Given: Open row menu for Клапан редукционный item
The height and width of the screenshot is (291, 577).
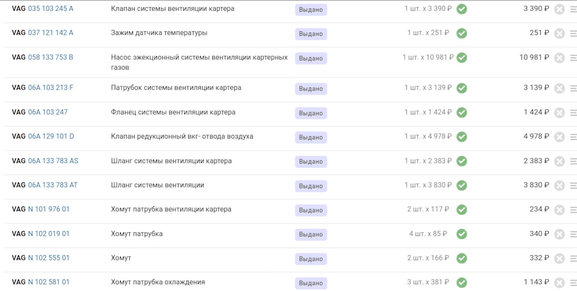Looking at the screenshot, I should 573,137.
